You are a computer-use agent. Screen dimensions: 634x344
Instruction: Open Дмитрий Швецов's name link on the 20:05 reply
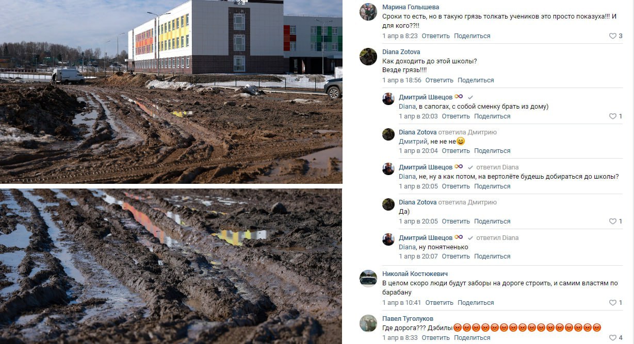click(426, 167)
